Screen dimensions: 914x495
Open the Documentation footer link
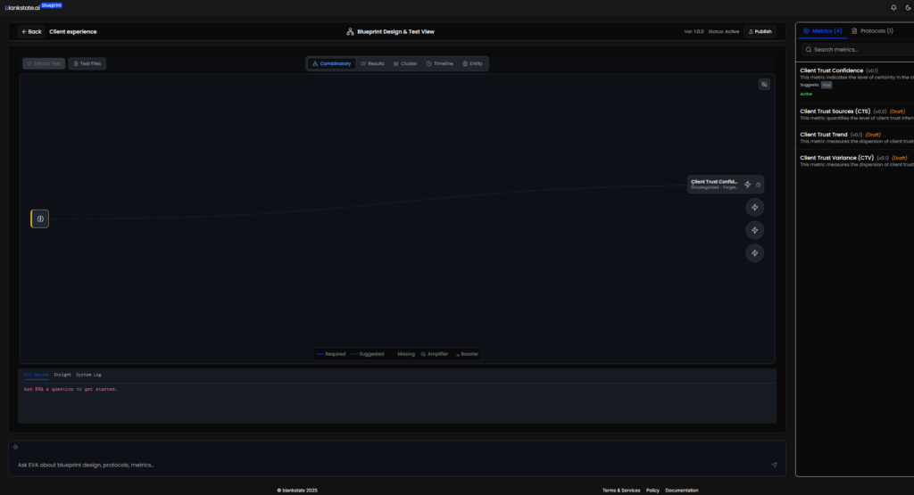(682, 490)
